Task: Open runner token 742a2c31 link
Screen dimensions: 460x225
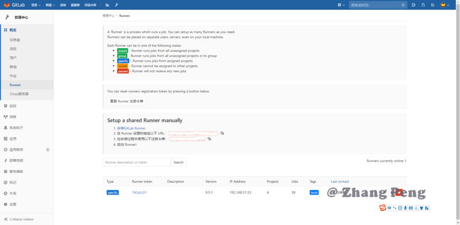Action: pyautogui.click(x=139, y=192)
